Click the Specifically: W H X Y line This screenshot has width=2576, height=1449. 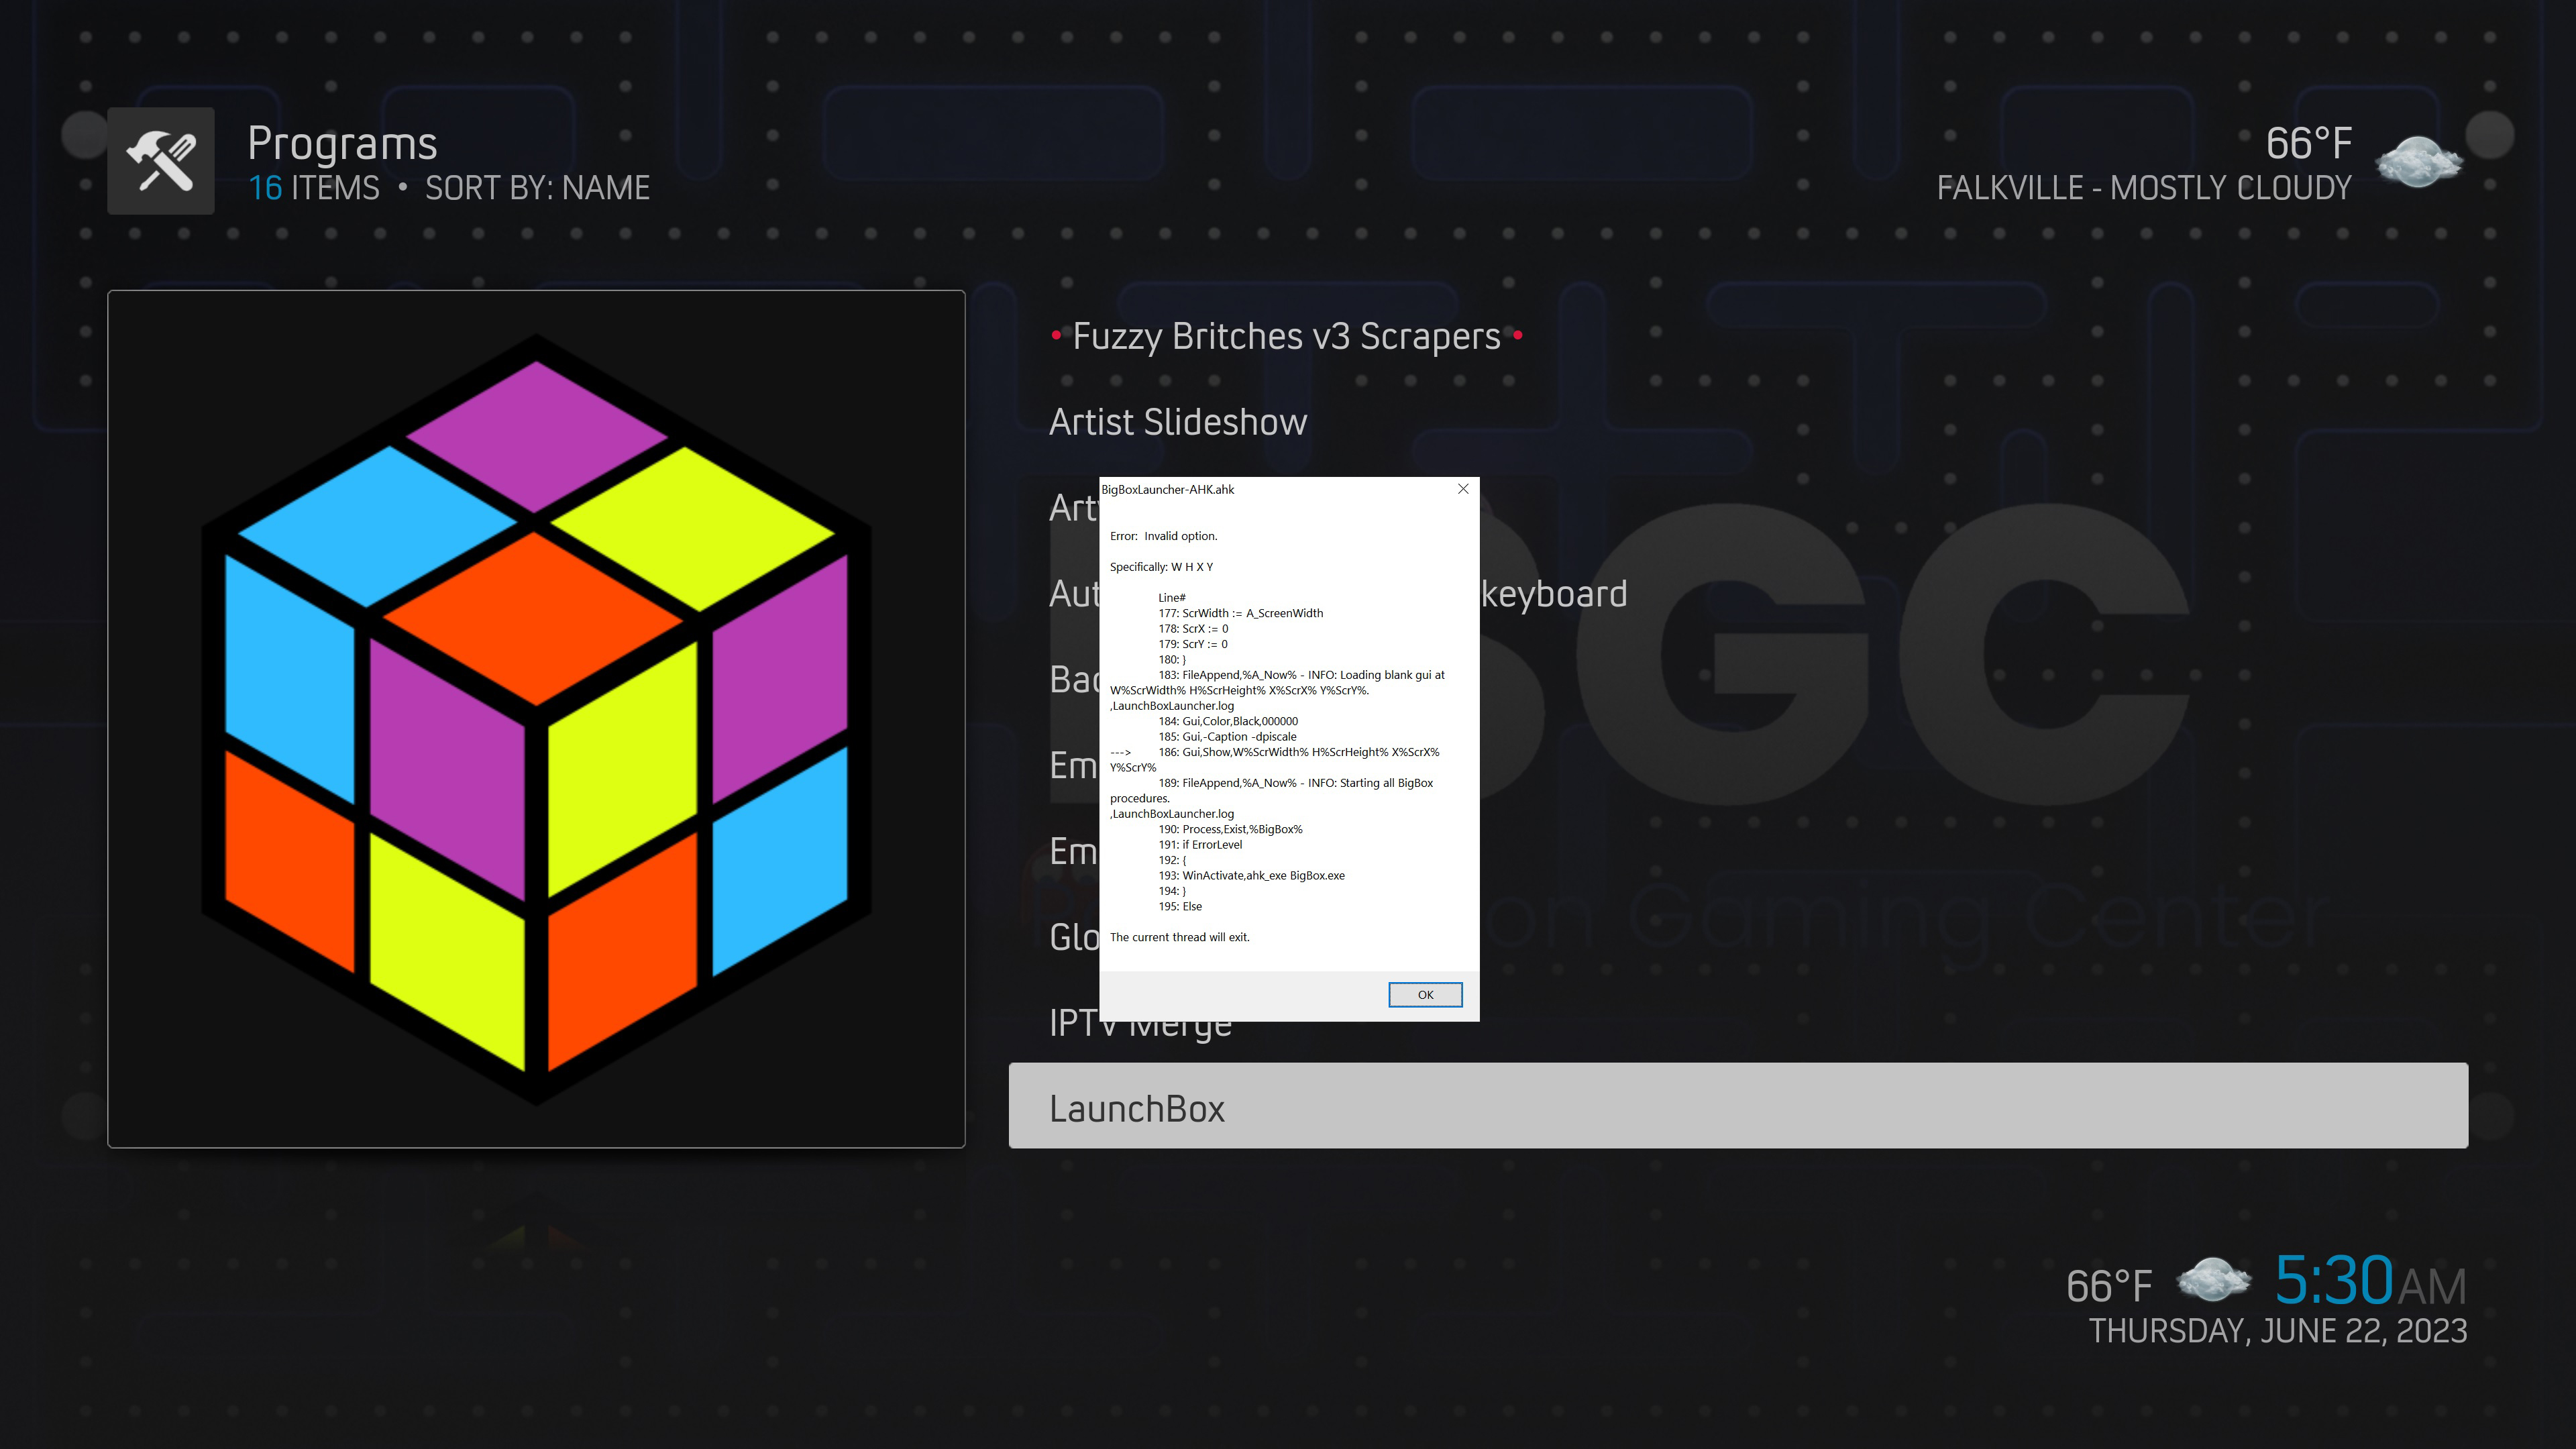pyautogui.click(x=1161, y=567)
